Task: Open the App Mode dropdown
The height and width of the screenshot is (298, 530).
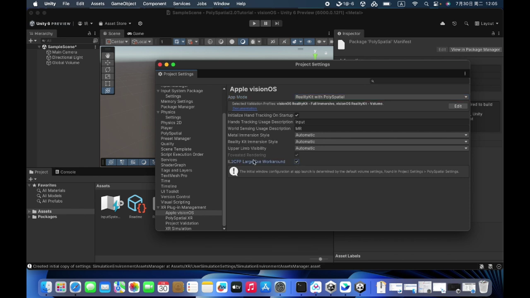Action: click(381, 97)
